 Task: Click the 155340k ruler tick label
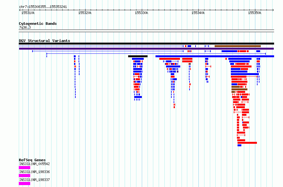point(198,13)
